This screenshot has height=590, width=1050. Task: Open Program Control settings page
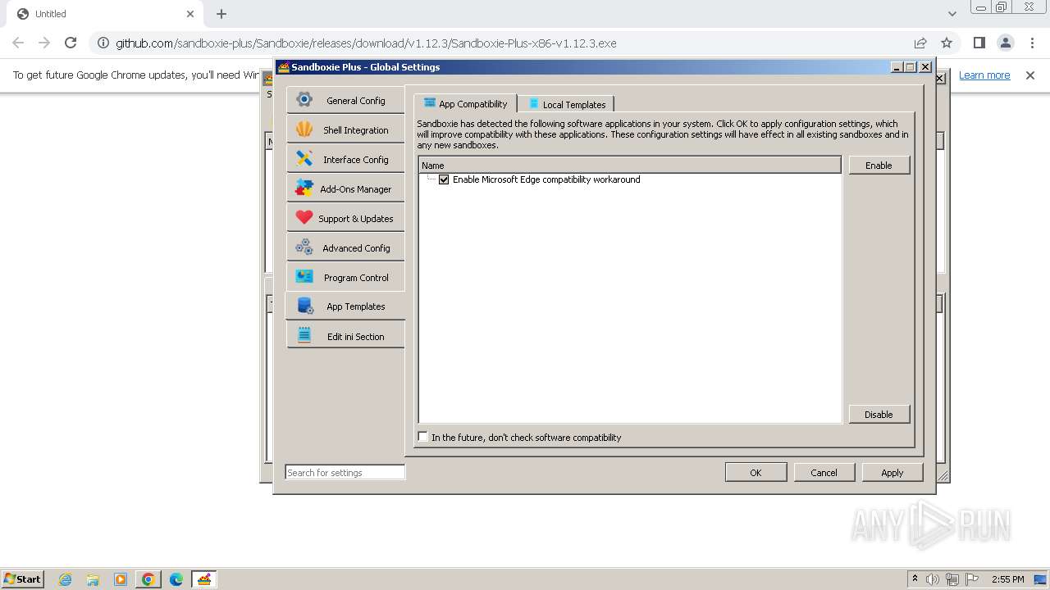pos(345,277)
